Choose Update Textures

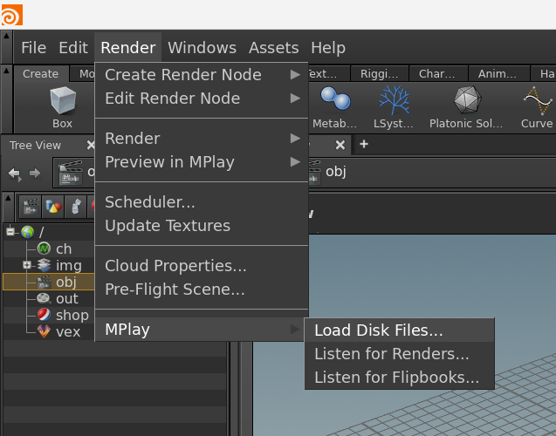tap(202, 226)
